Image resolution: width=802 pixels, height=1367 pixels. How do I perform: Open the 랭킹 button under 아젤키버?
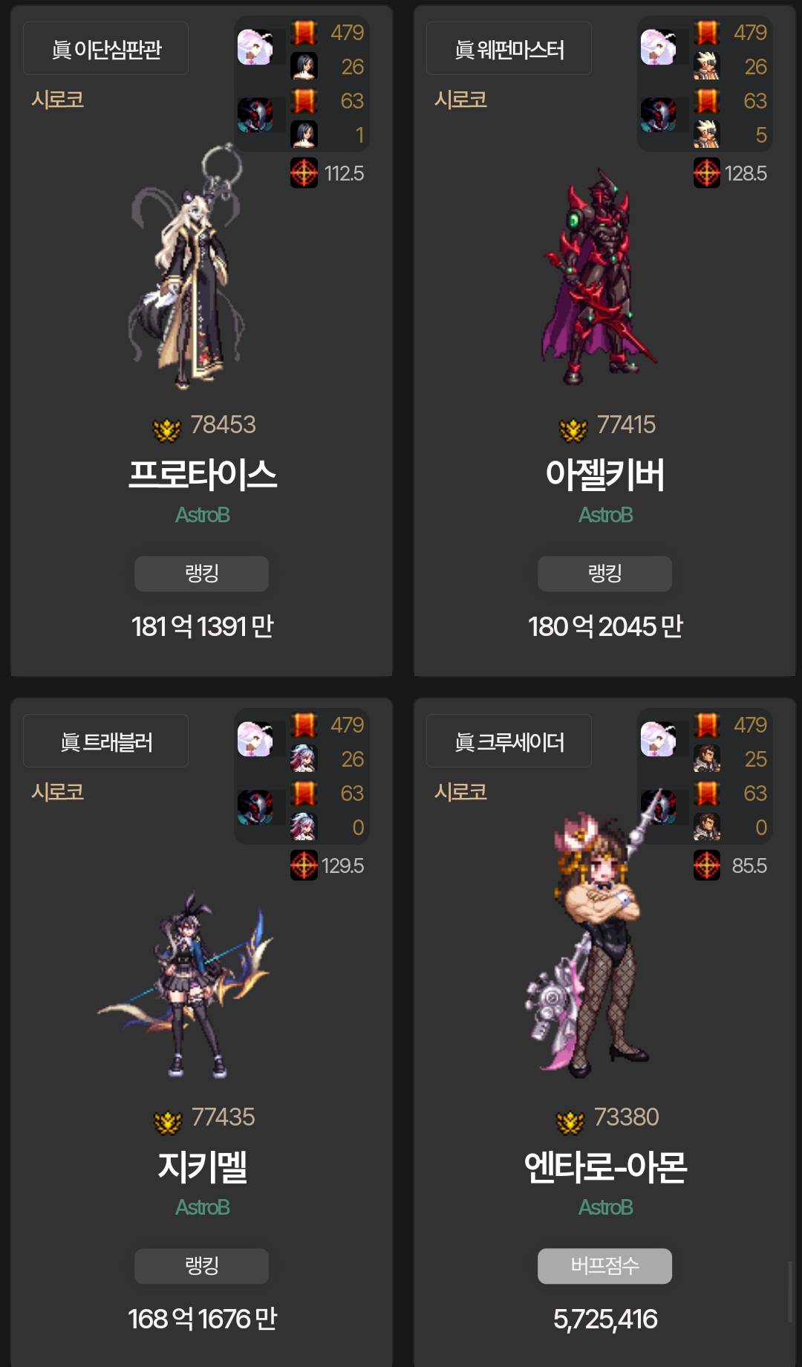[x=604, y=574]
